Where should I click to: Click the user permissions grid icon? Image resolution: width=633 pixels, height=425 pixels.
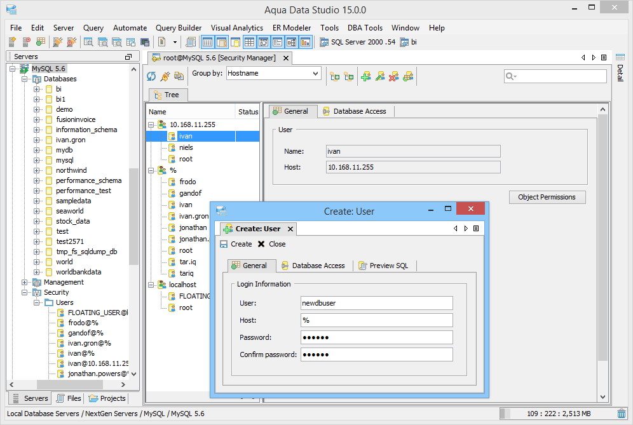(x=408, y=76)
